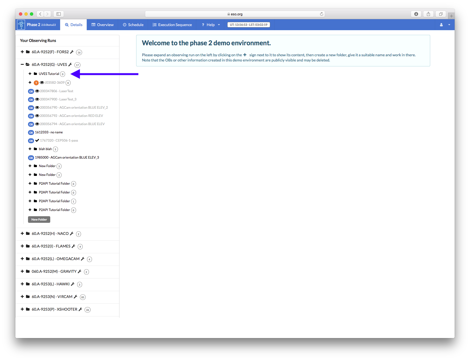Click the Safari downloads icon

coord(416,14)
